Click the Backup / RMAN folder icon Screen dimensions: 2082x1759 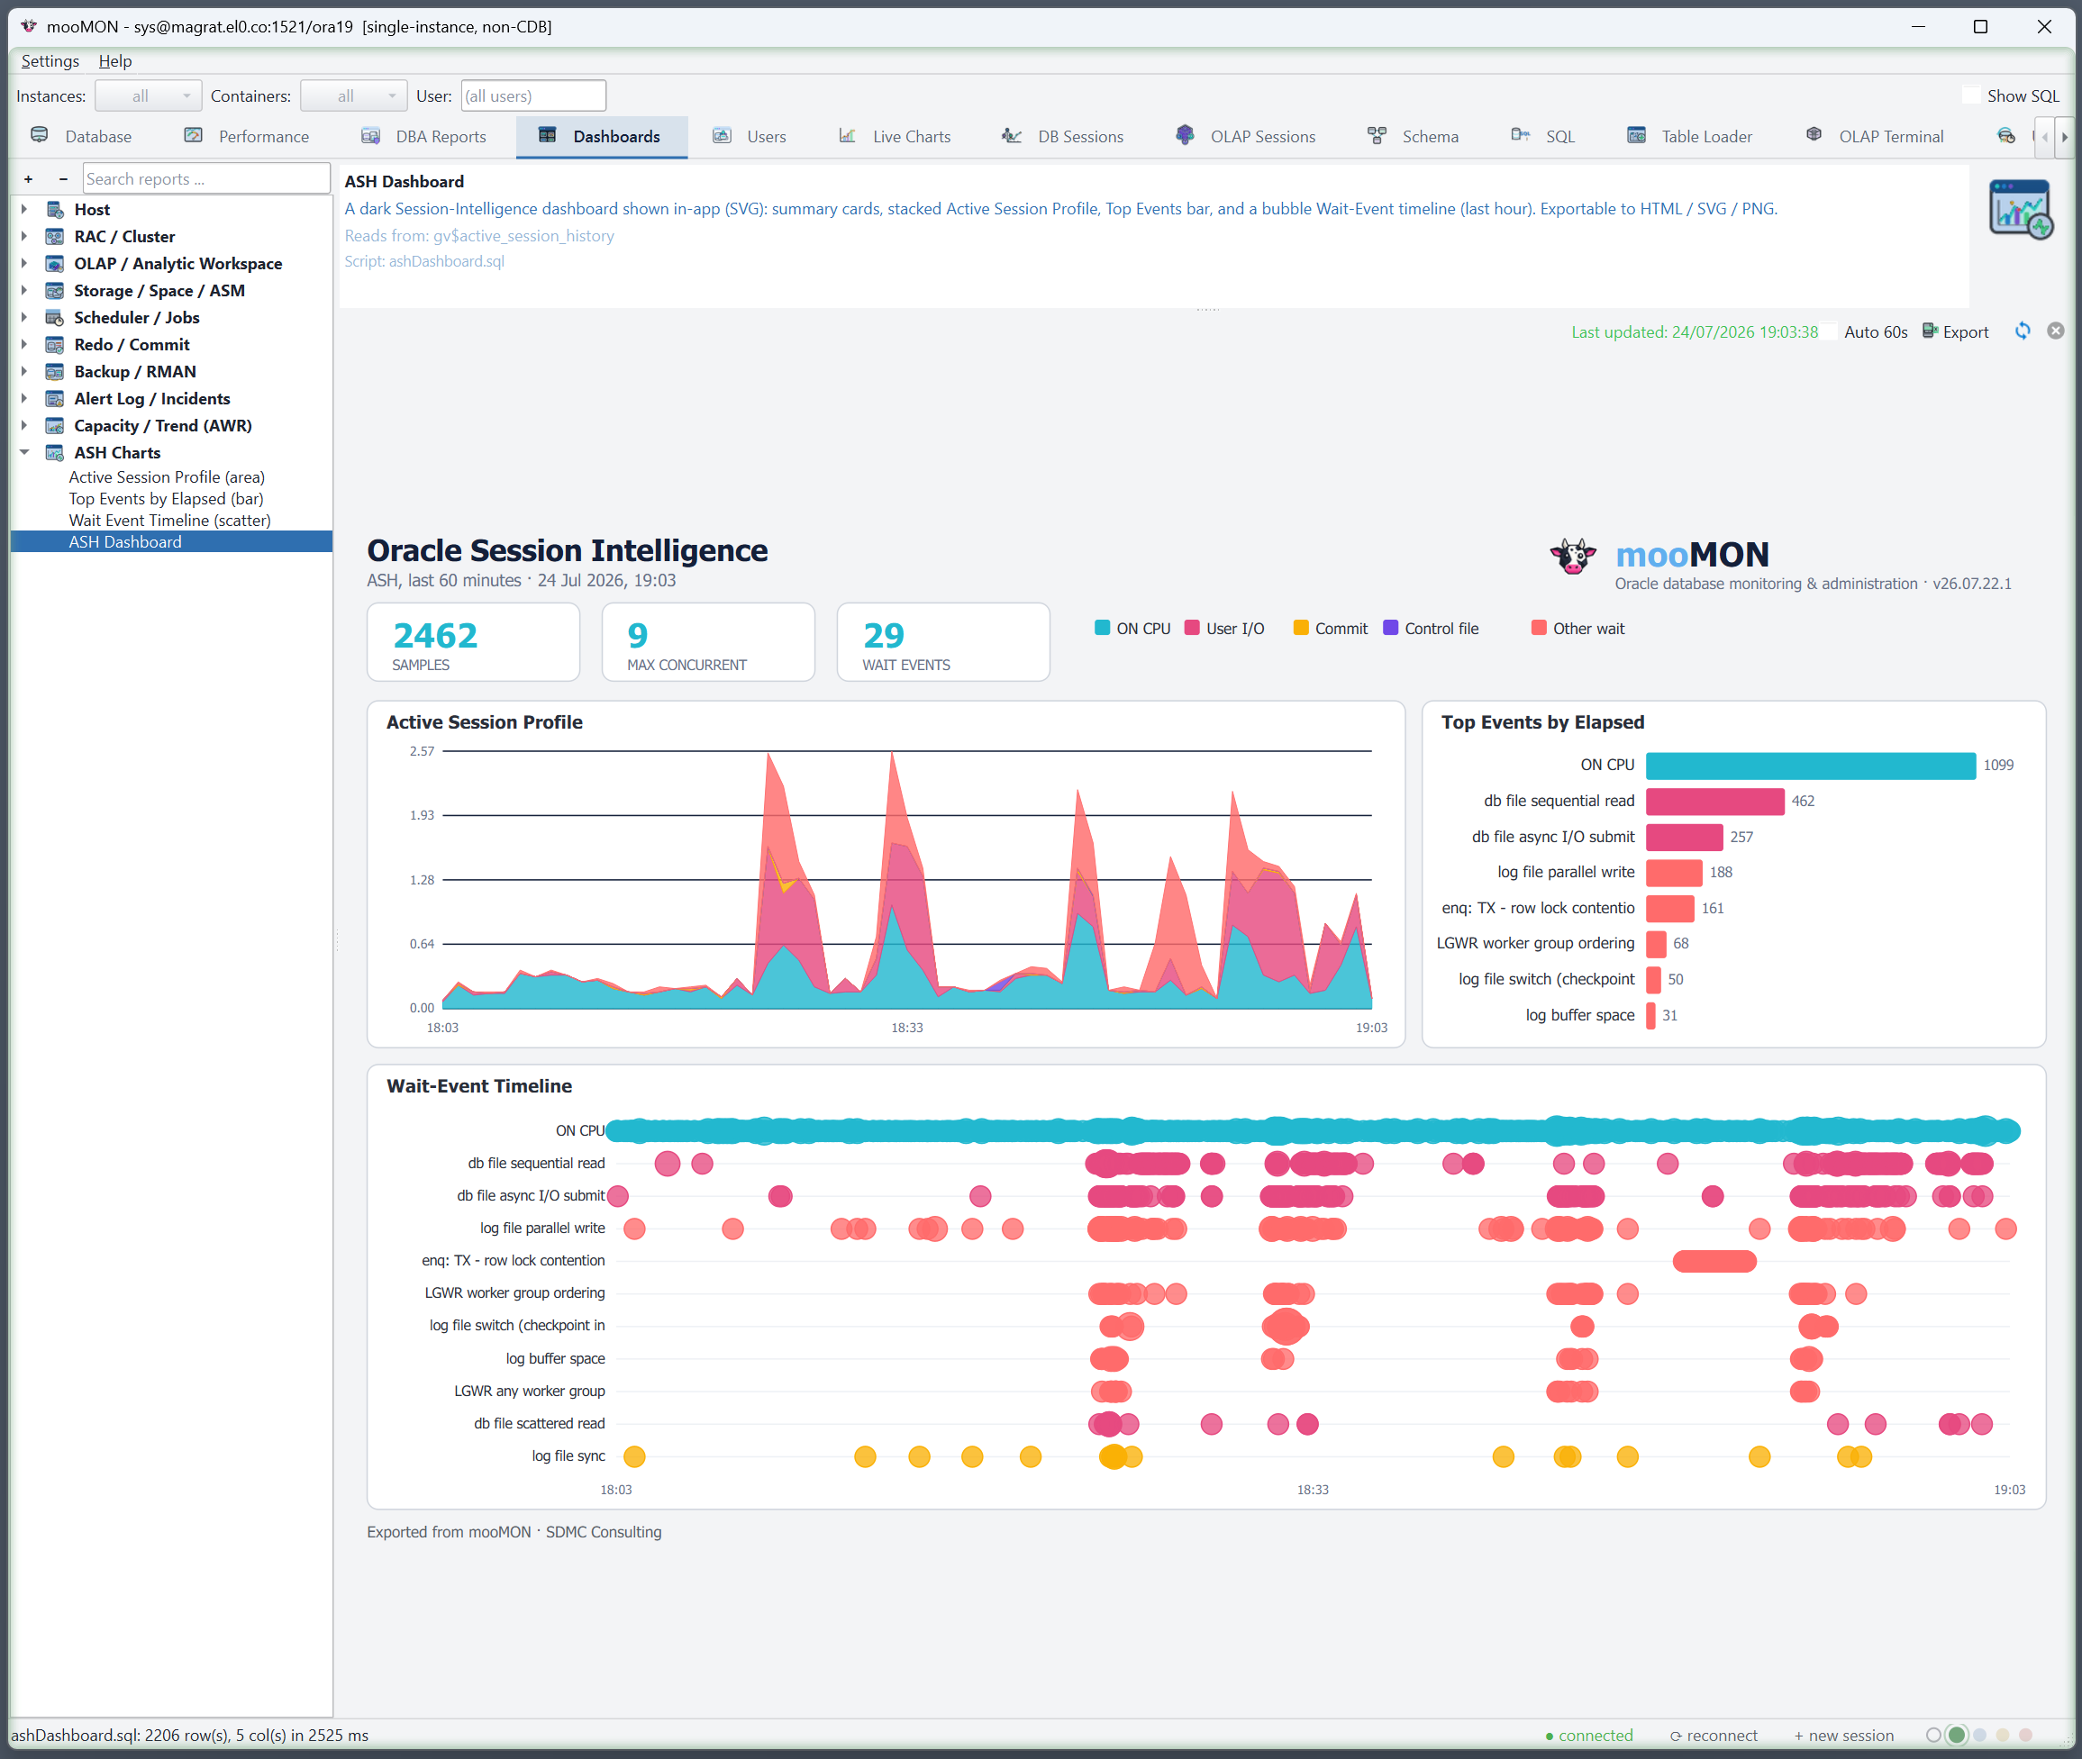point(56,371)
